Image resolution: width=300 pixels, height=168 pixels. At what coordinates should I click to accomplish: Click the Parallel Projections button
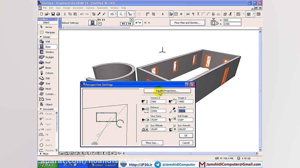(x=167, y=91)
